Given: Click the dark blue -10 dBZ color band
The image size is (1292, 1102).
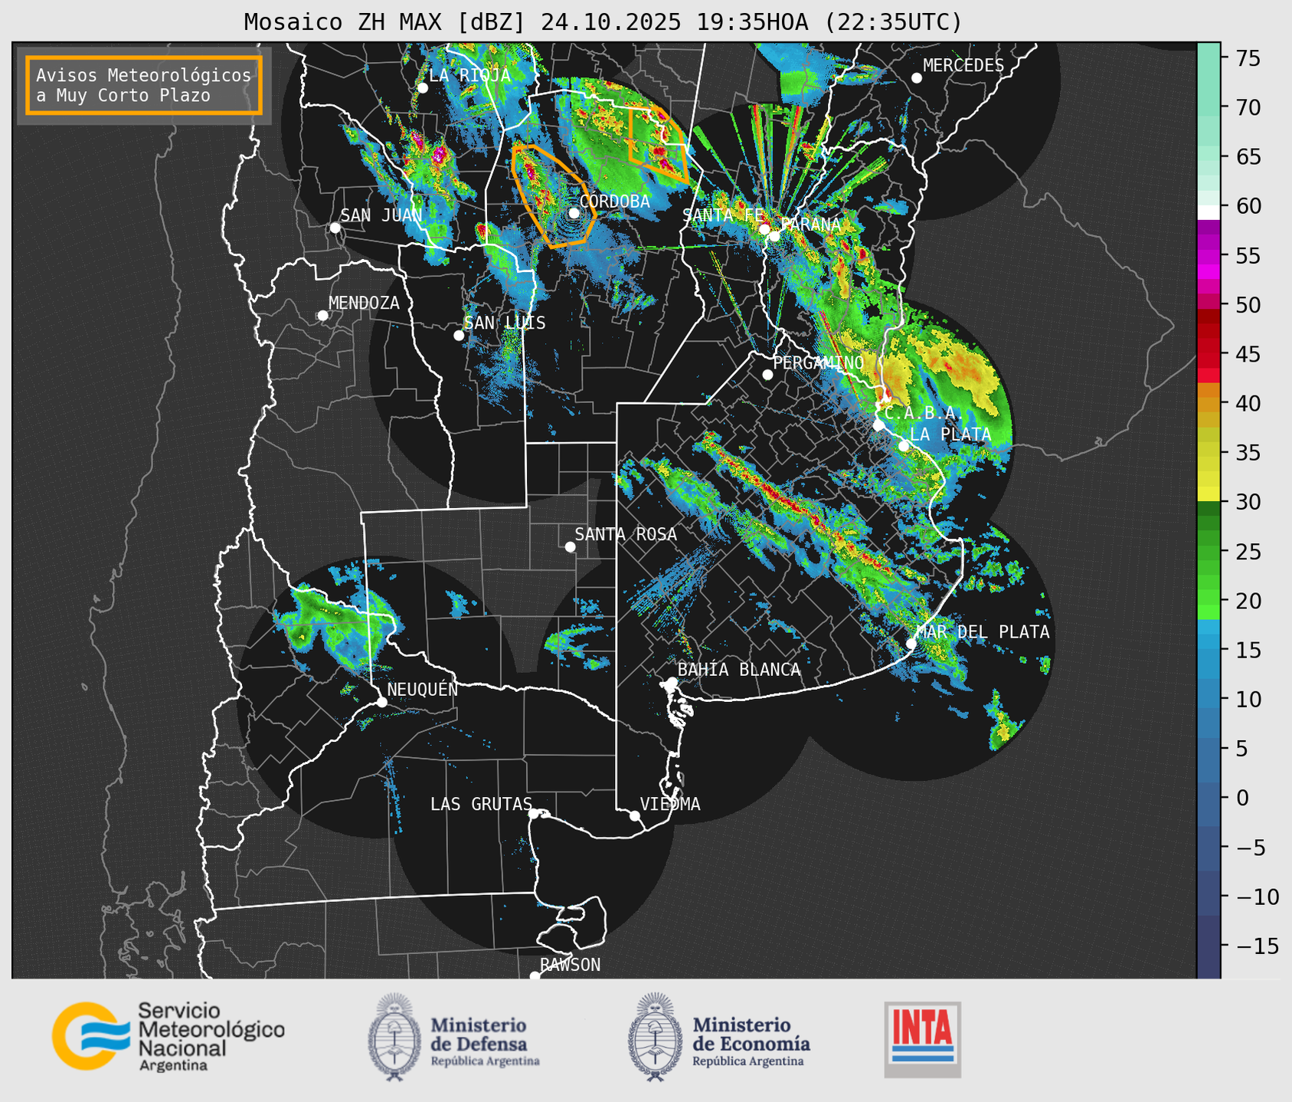Looking at the screenshot, I should (1209, 894).
